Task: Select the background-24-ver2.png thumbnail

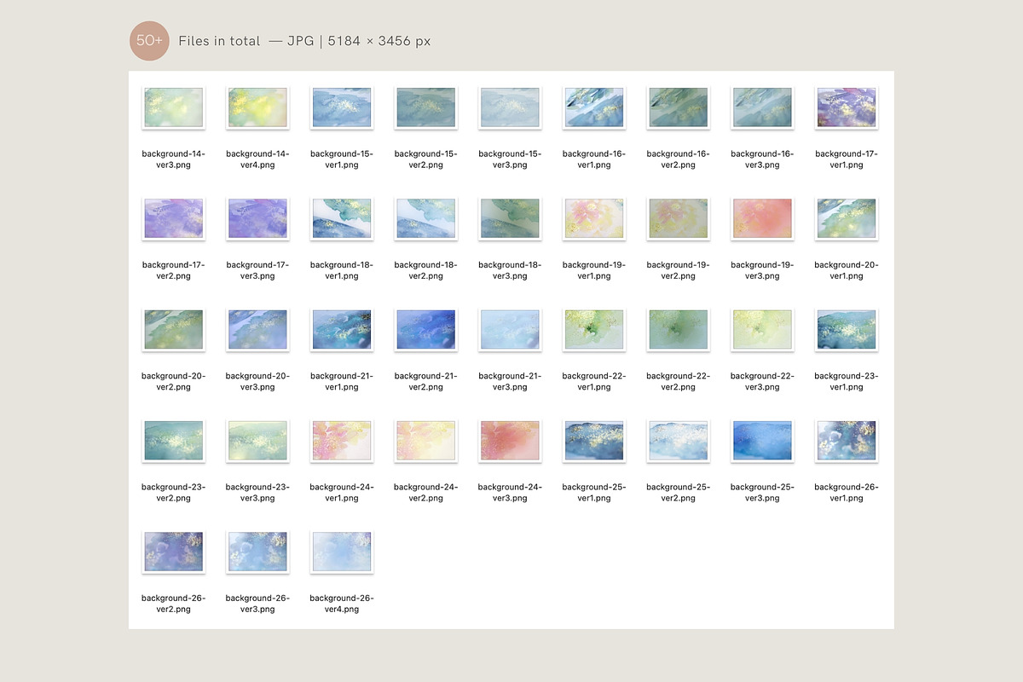Action: [426, 441]
